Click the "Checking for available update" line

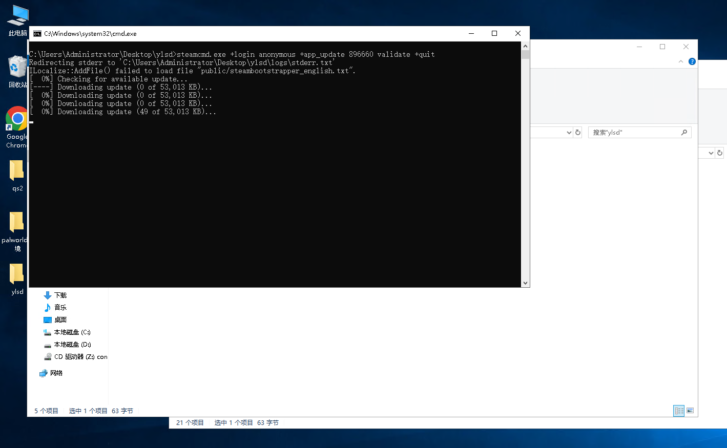click(109, 79)
